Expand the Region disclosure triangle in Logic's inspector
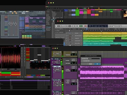127x95 pixels. point(56,29)
